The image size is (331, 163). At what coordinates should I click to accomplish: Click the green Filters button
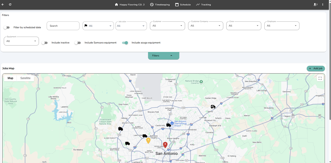pyautogui.click(x=163, y=56)
